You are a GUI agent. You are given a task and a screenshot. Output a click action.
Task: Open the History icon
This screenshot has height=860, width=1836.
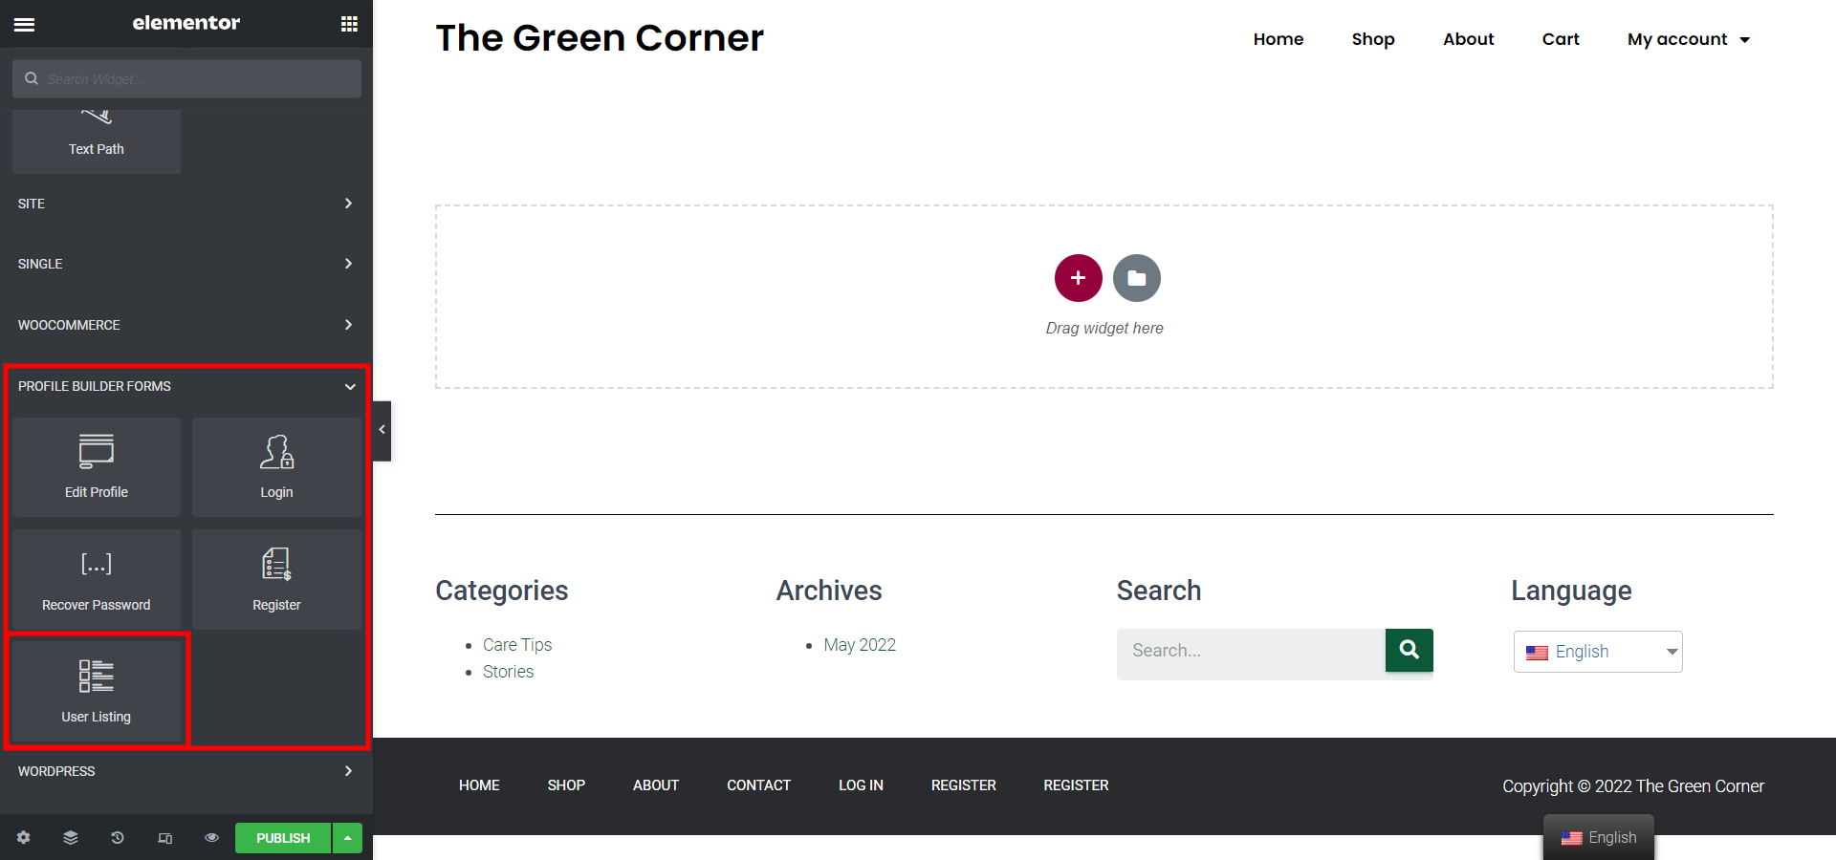(x=118, y=837)
